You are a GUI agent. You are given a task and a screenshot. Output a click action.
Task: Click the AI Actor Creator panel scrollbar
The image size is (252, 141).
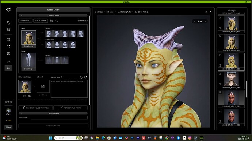89,60
